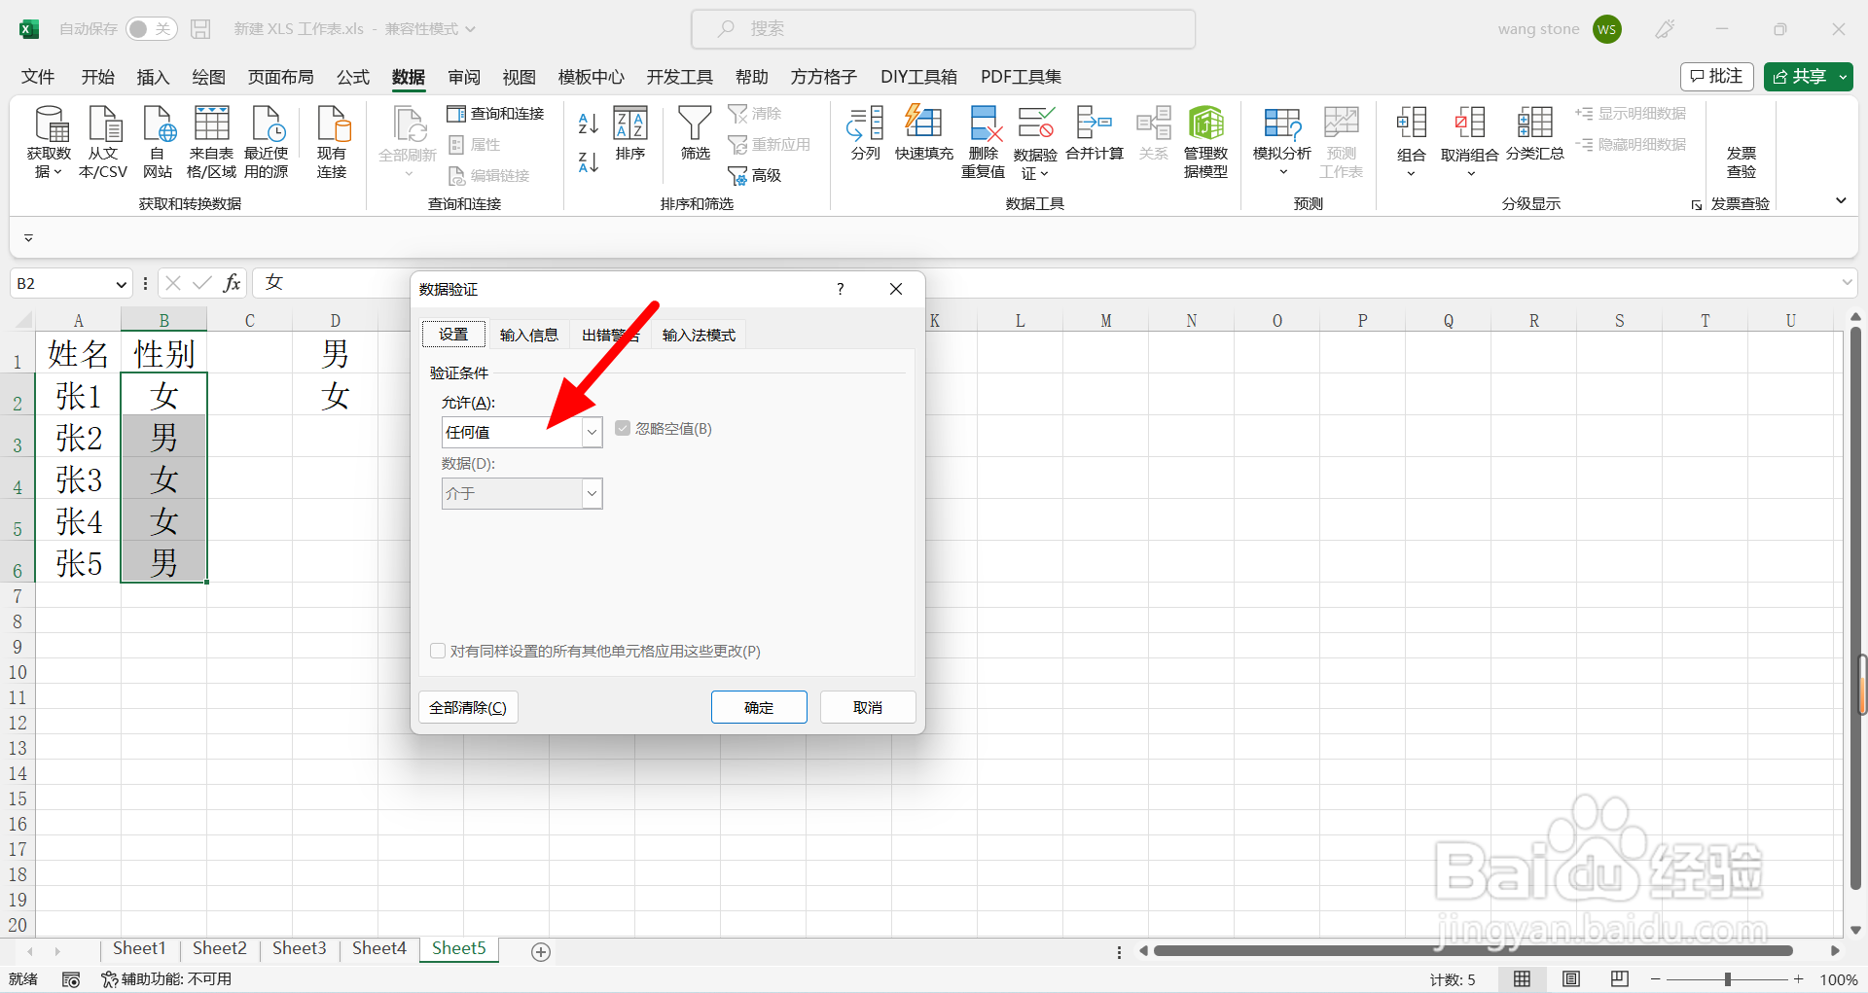Image resolution: width=1868 pixels, height=993 pixels.
Task: Click Queries & Connections (查询和连接)
Action: click(x=496, y=114)
